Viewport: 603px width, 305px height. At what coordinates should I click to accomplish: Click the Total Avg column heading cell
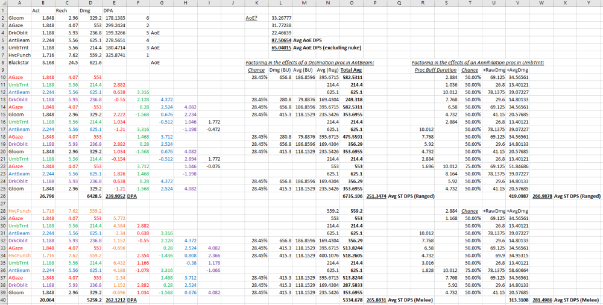351,70
